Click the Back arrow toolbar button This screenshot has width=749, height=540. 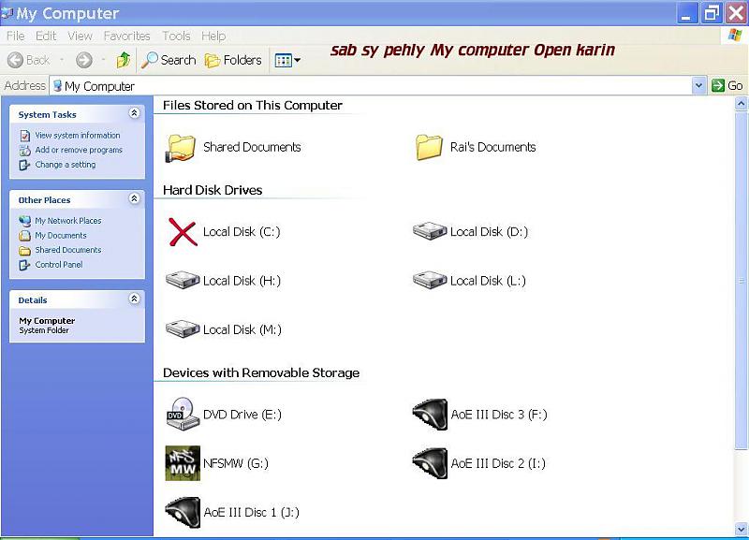[x=29, y=60]
